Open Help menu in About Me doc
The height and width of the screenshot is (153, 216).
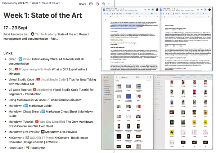click(x=193, y=11)
